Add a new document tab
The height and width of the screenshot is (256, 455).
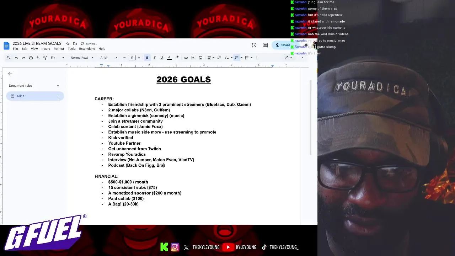(58, 86)
